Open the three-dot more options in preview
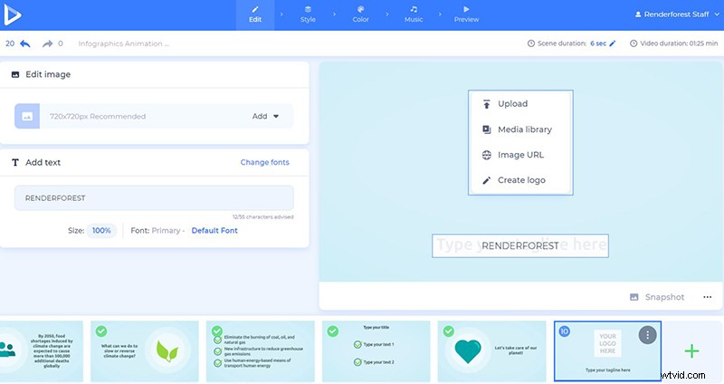Viewport: 724px width, 384px height. 707,297
